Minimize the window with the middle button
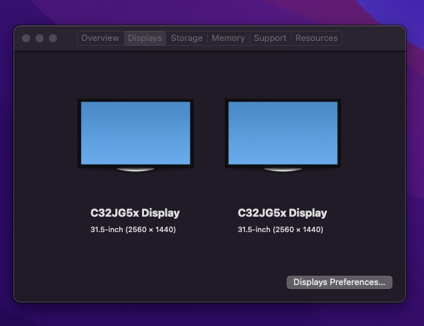The height and width of the screenshot is (326, 424). tap(40, 38)
